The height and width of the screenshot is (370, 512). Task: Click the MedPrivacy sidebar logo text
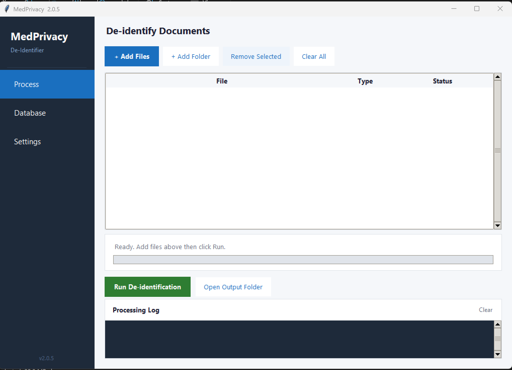(x=39, y=37)
